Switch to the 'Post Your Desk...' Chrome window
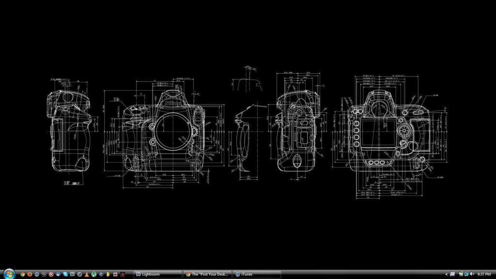The width and height of the screenshot is (496, 279). click(x=207, y=274)
